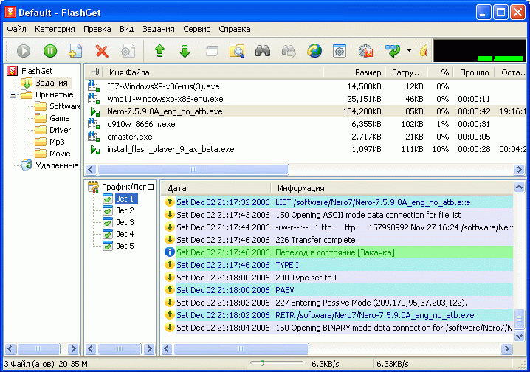Toggle the Jet 5 checkmark icon
The image size is (530, 372).
tap(108, 246)
